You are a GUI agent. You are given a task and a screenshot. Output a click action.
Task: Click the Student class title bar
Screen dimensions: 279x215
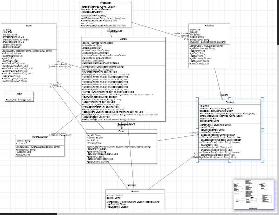(x=229, y=102)
